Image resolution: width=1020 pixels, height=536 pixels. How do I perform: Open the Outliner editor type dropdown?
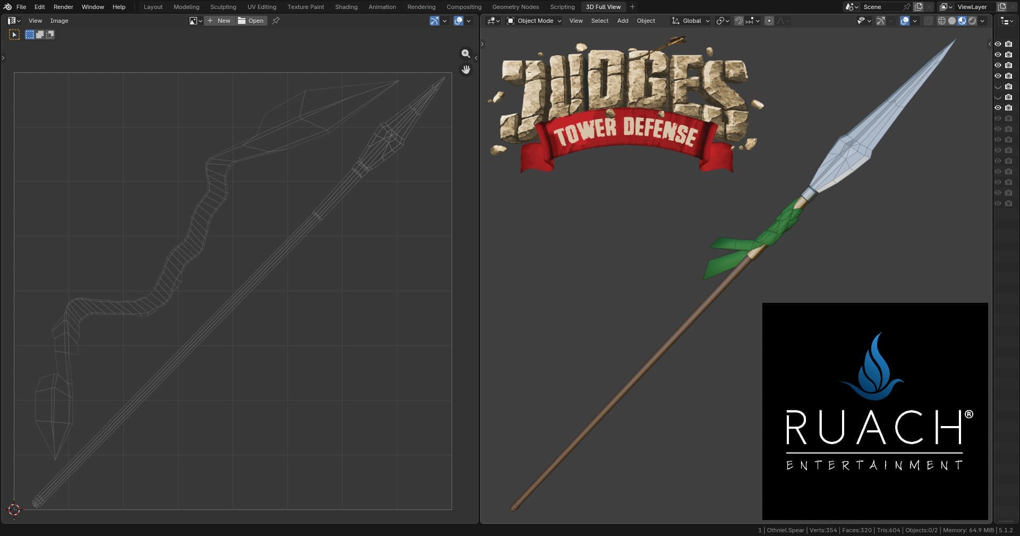pyautogui.click(x=1006, y=21)
